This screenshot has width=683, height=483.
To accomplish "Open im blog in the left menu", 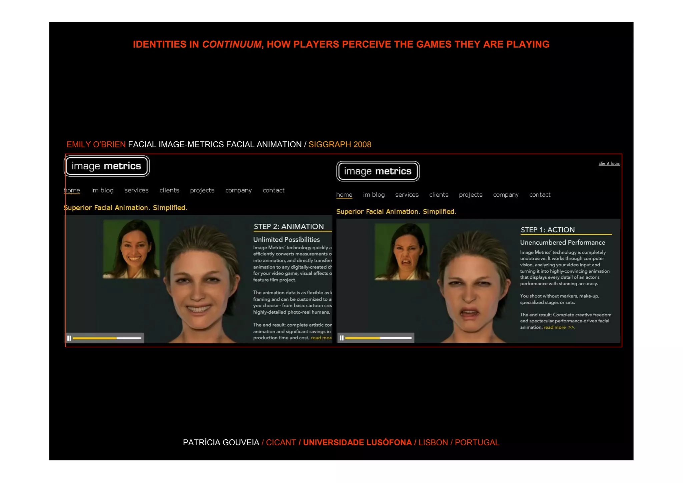I will pyautogui.click(x=102, y=190).
